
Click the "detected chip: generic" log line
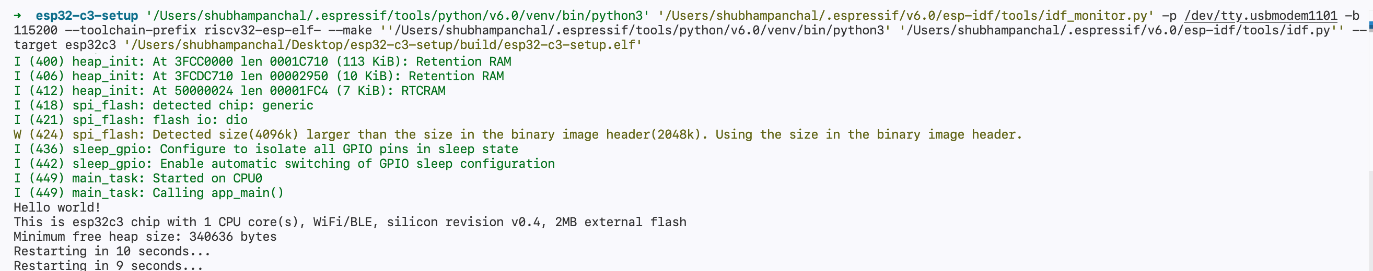tap(163, 105)
